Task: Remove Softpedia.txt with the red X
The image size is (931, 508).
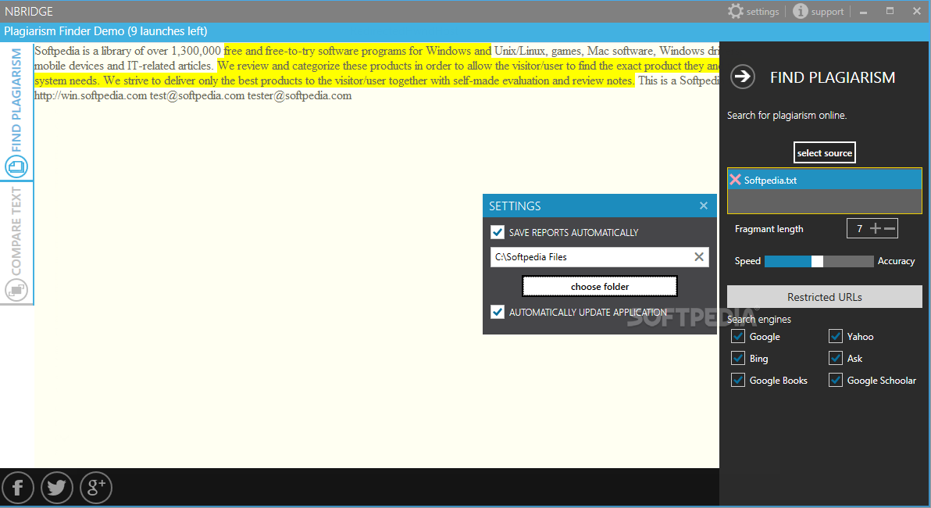Action: point(735,180)
